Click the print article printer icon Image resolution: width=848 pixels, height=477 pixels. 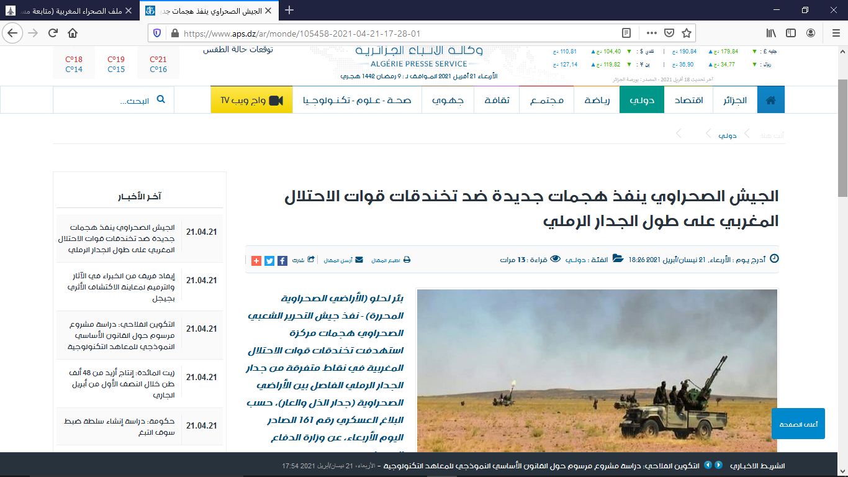(407, 260)
